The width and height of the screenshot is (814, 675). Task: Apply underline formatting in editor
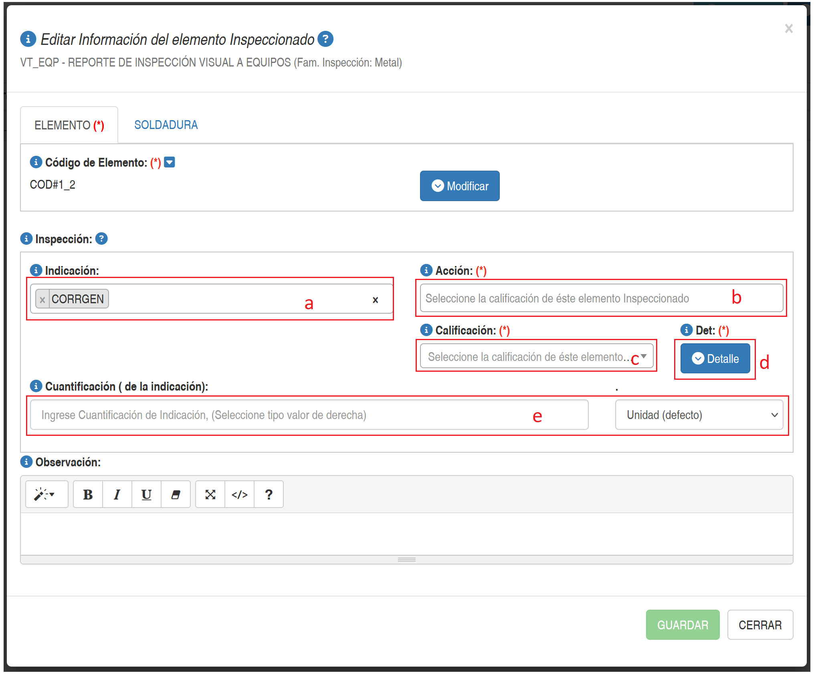[x=146, y=495]
